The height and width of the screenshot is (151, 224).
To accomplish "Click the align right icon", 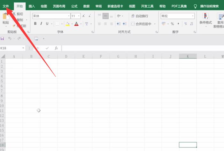I will tap(112, 24).
